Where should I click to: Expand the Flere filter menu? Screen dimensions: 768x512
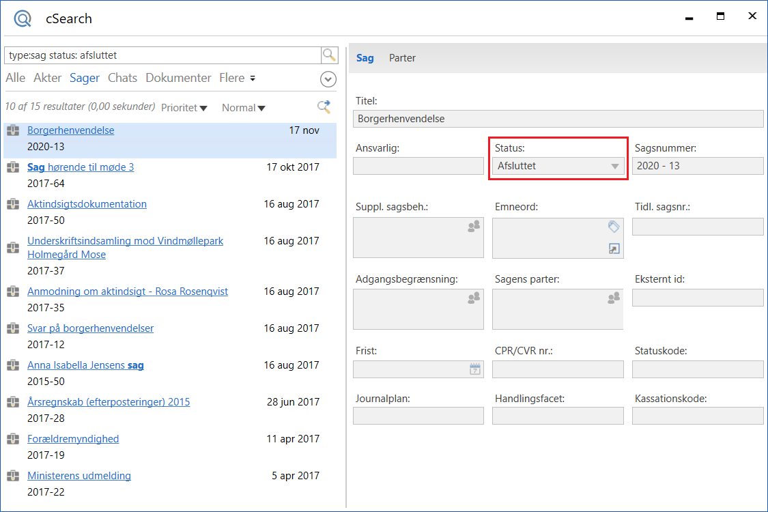[237, 79]
